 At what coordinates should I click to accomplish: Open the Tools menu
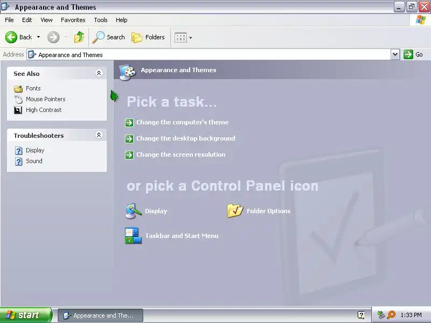101,20
